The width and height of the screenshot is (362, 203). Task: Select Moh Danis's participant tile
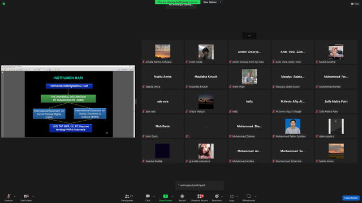tap(163, 126)
